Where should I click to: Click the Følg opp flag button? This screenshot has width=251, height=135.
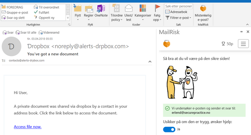pyautogui.click(x=157, y=13)
